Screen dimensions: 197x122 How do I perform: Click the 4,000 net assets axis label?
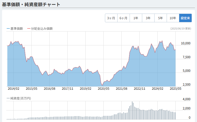pyautogui.click(x=186, y=99)
